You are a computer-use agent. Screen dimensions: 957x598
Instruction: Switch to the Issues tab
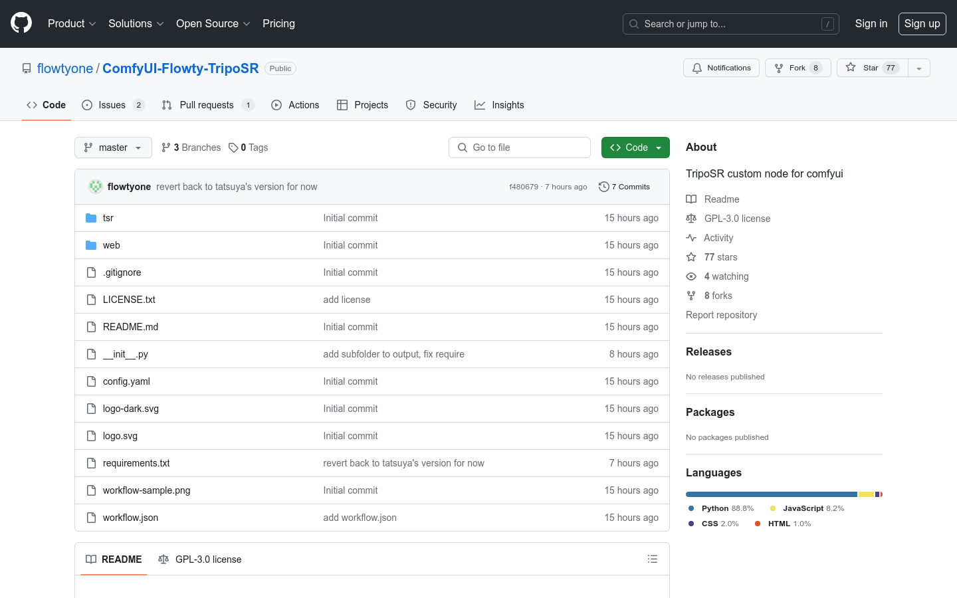112,105
